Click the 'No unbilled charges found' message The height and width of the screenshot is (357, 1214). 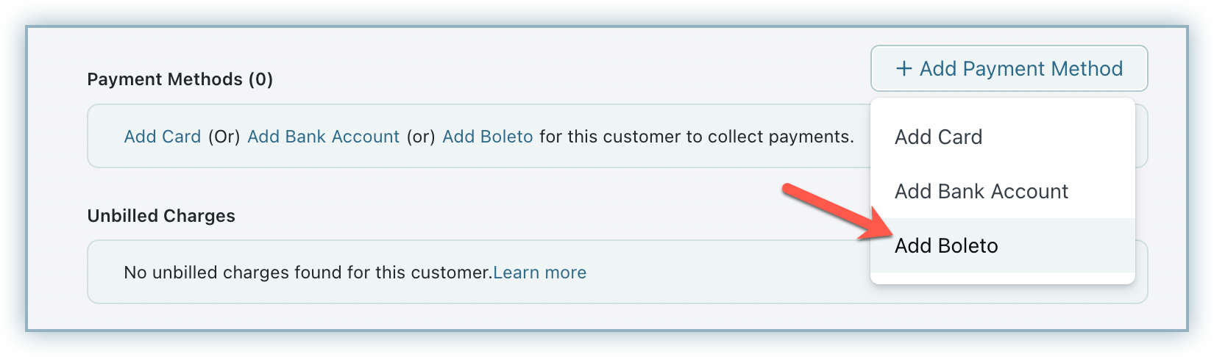click(308, 273)
